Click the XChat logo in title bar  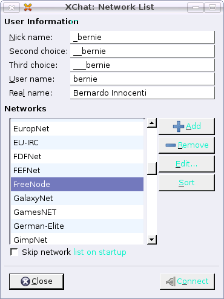pyautogui.click(x=28, y=7)
